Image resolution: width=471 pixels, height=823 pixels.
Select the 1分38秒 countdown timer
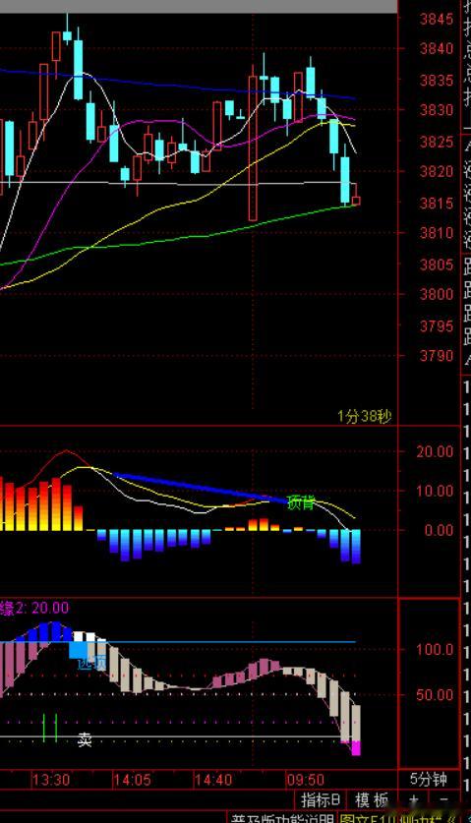point(365,417)
